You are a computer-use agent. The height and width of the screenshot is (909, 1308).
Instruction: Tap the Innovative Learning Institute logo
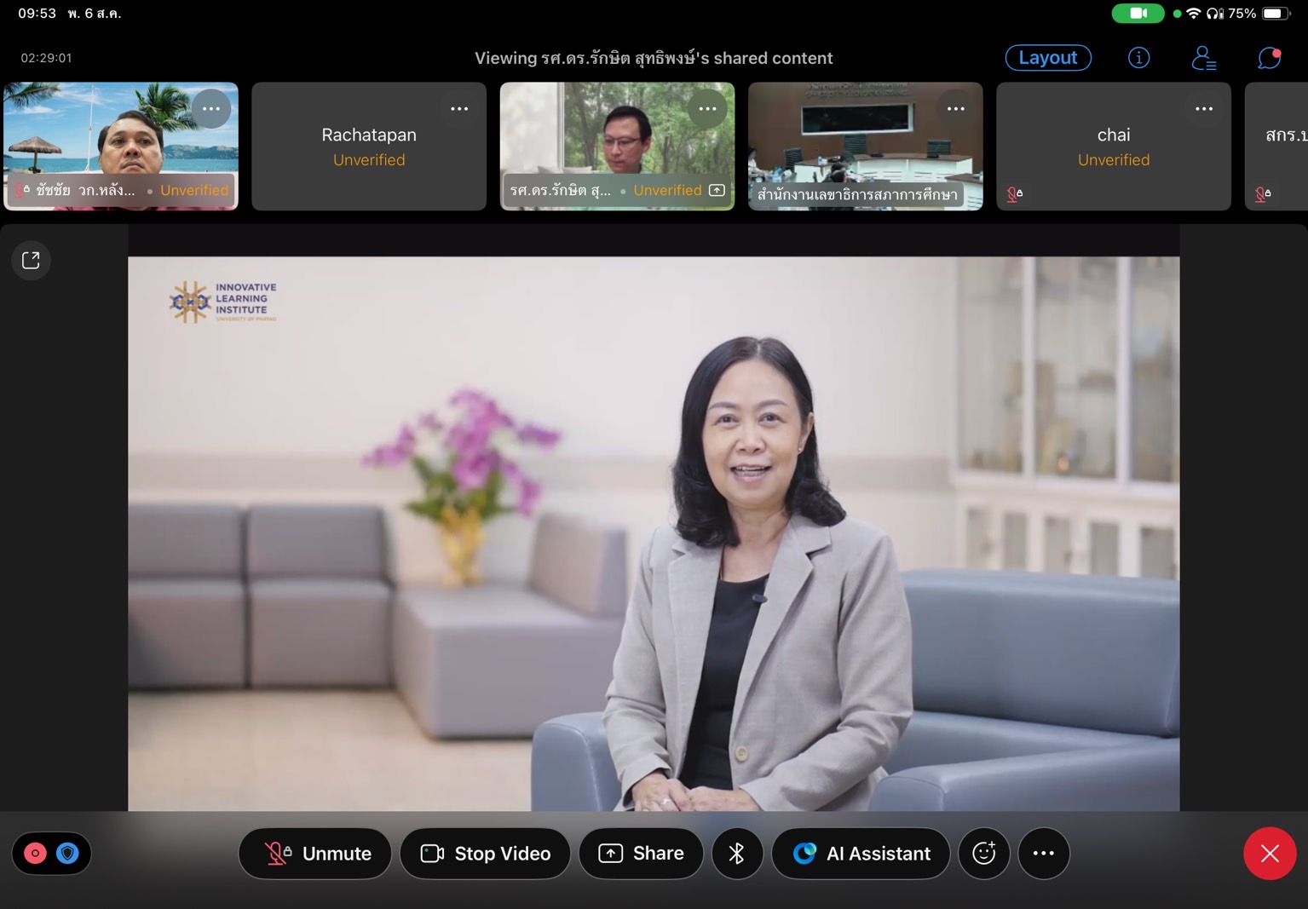222,302
